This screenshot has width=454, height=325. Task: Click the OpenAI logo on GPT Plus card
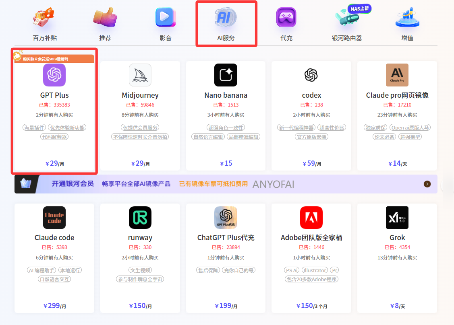click(54, 75)
